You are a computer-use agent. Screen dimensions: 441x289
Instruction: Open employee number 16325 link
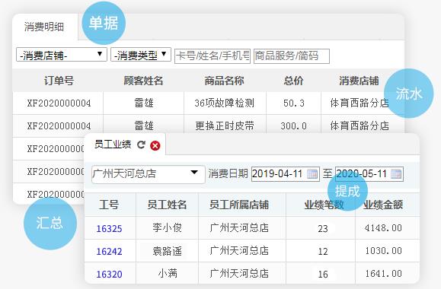[x=109, y=228]
